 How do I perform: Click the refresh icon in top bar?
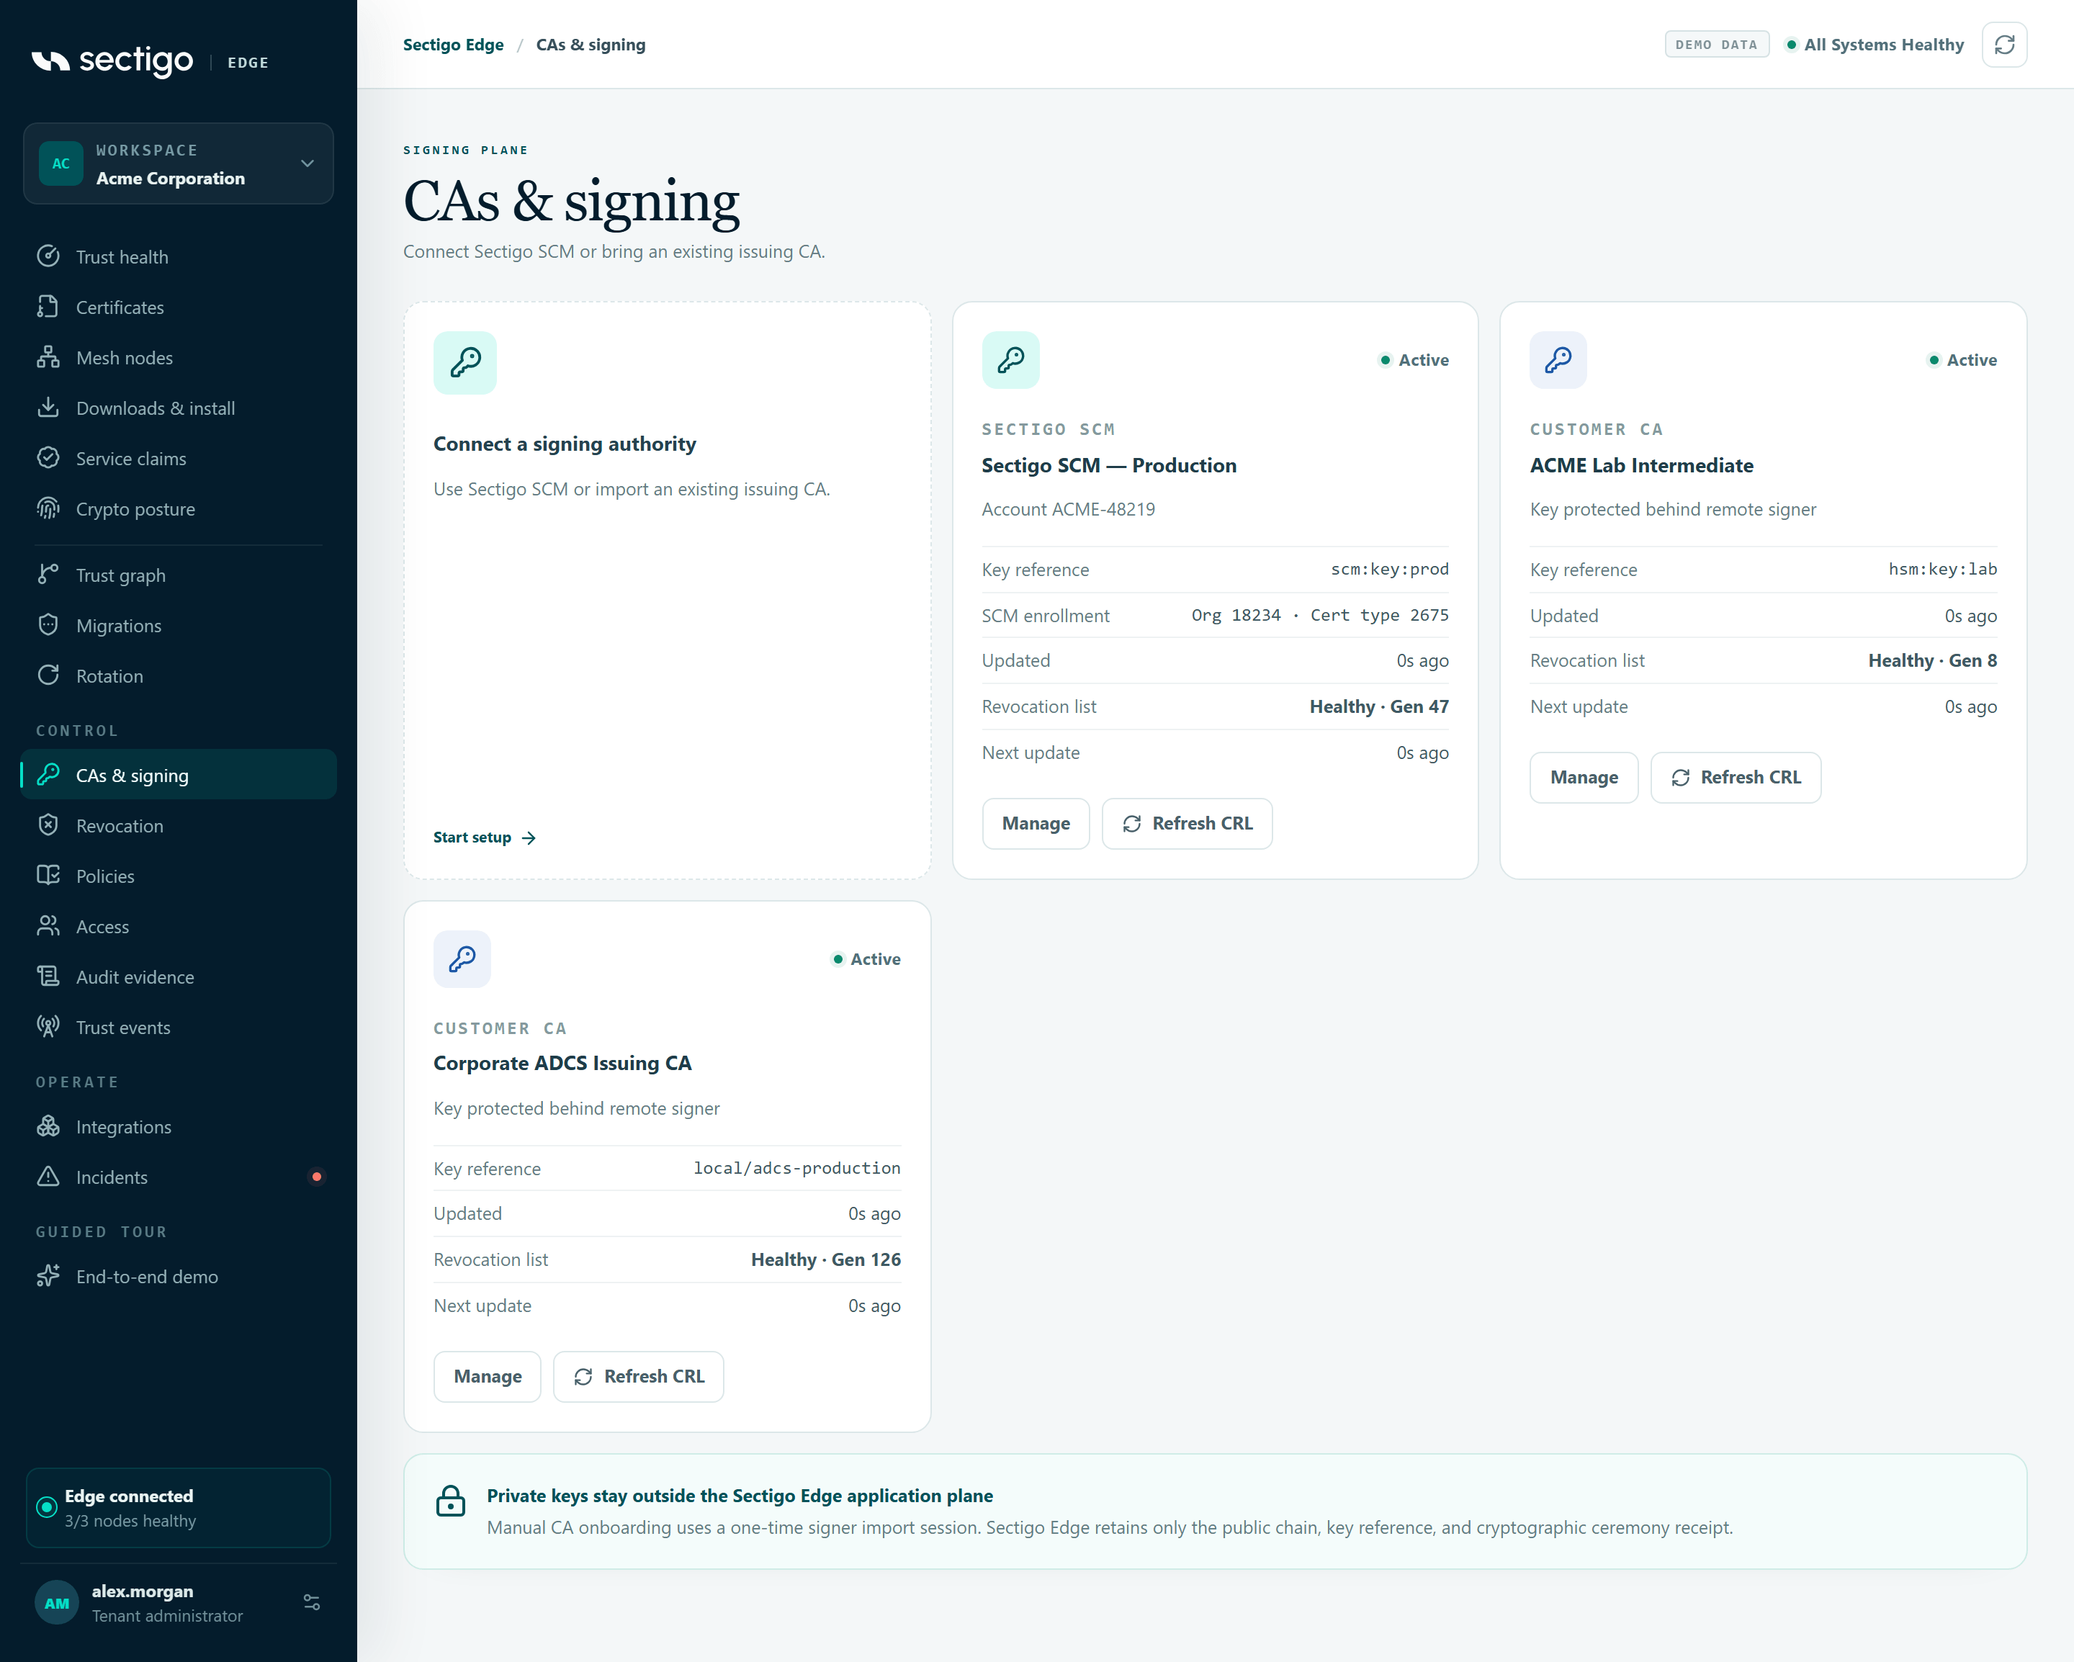(x=2003, y=44)
